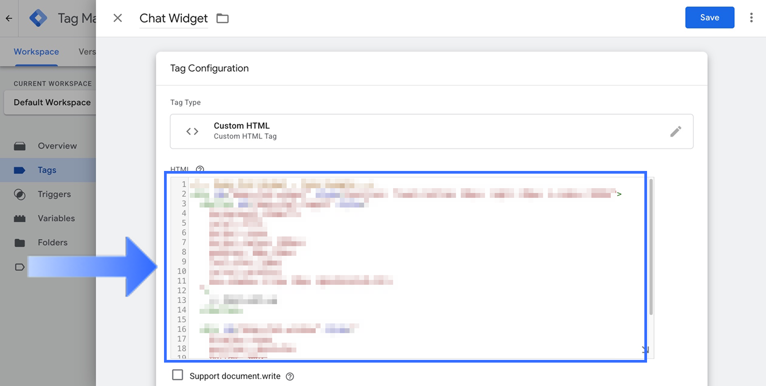Open the three-dot more options menu

coord(751,18)
